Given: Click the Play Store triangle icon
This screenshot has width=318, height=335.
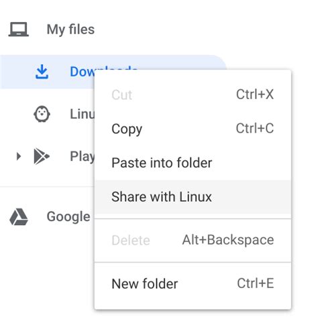Looking at the screenshot, I should (x=42, y=156).
